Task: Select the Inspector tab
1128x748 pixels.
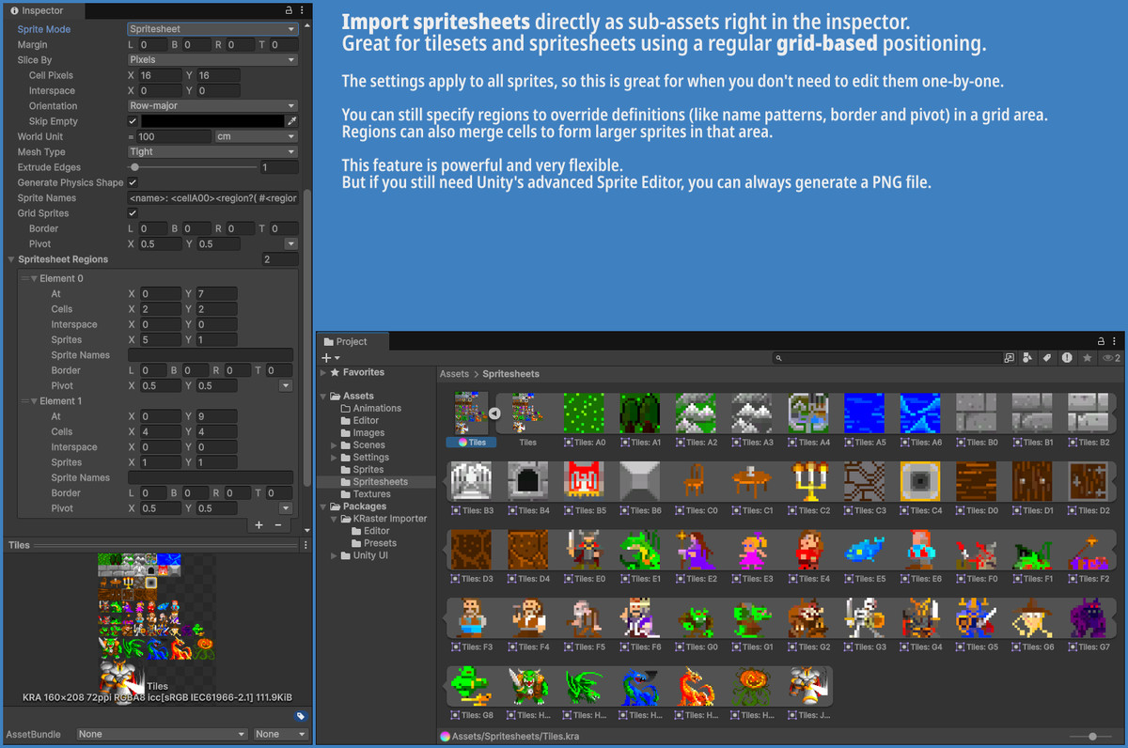Action: [x=42, y=10]
